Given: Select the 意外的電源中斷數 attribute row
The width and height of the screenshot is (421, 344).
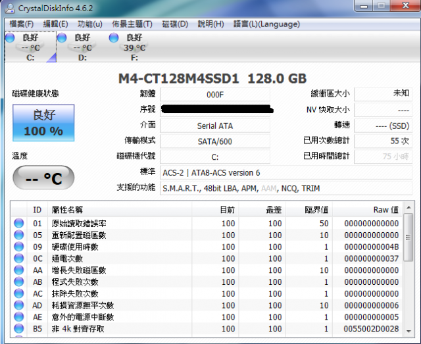Looking at the screenshot, I should coord(207,317).
